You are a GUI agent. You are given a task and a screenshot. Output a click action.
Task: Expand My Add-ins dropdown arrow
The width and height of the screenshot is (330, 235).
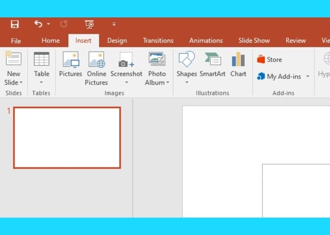tap(308, 76)
